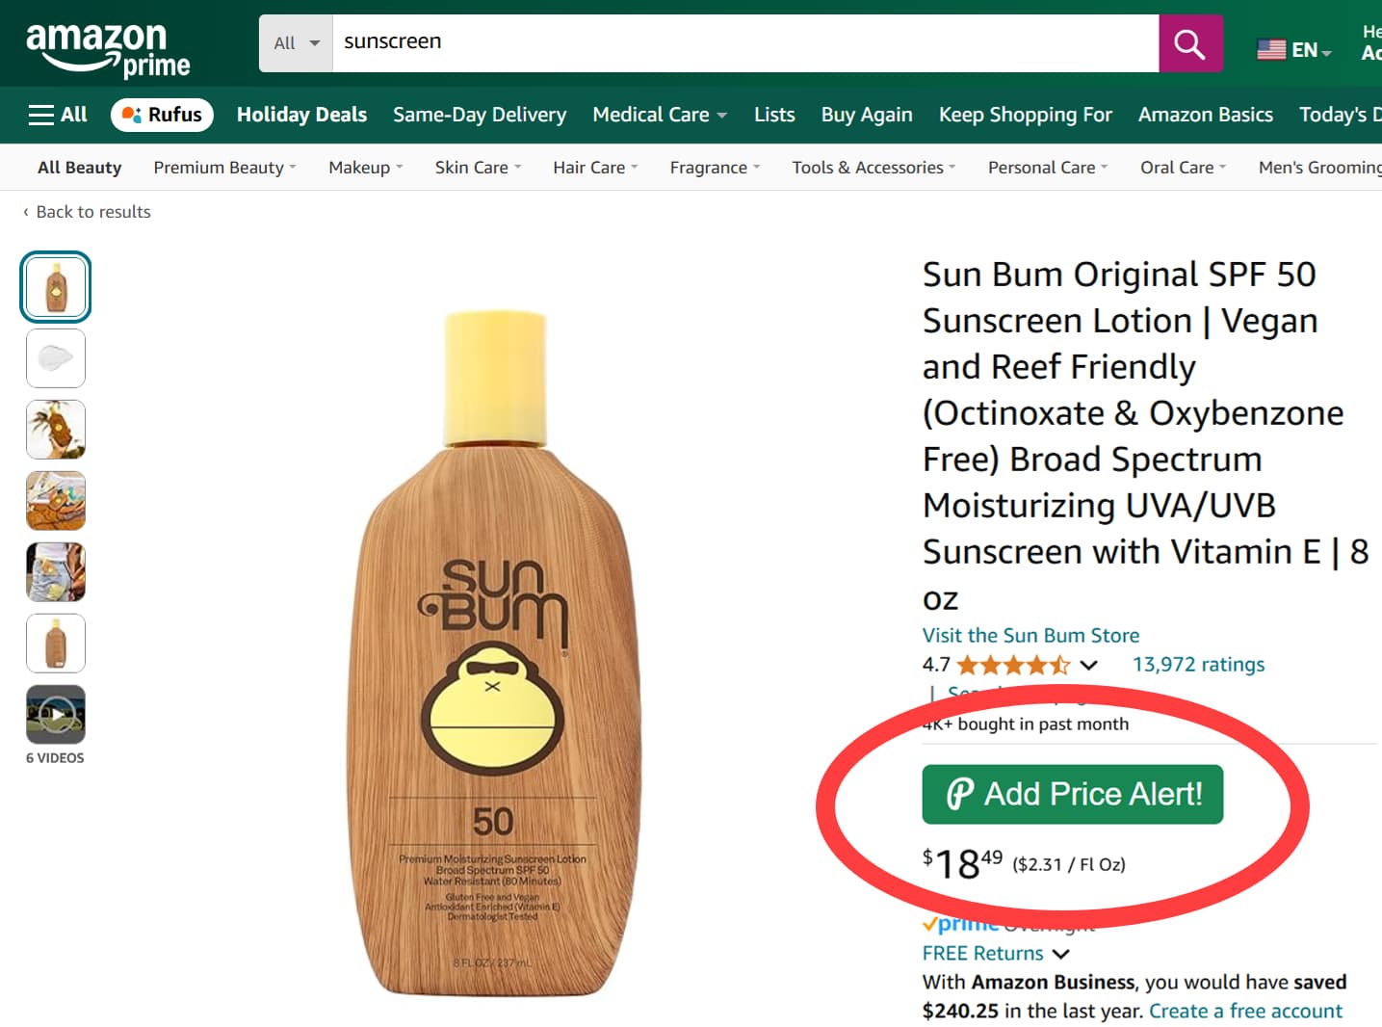This screenshot has width=1382, height=1027.
Task: Open the Rufus assistant
Action: [162, 115]
